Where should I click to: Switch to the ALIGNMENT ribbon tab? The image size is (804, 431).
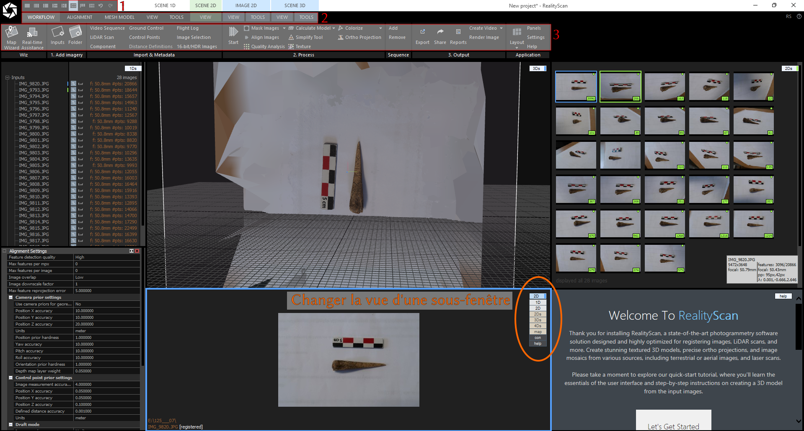[80, 17]
